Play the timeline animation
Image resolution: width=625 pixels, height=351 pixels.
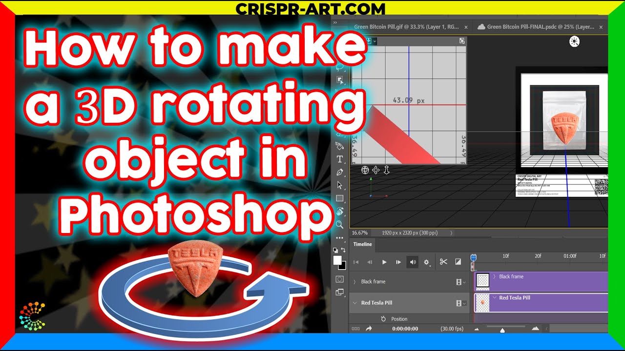[x=384, y=262]
